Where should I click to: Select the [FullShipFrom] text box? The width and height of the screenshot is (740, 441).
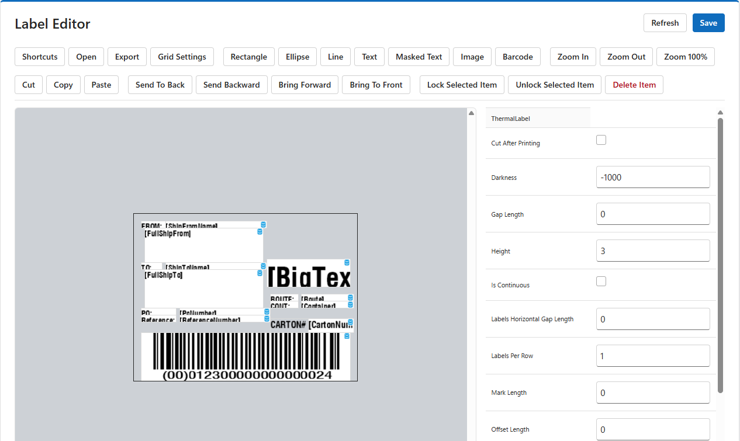point(204,245)
